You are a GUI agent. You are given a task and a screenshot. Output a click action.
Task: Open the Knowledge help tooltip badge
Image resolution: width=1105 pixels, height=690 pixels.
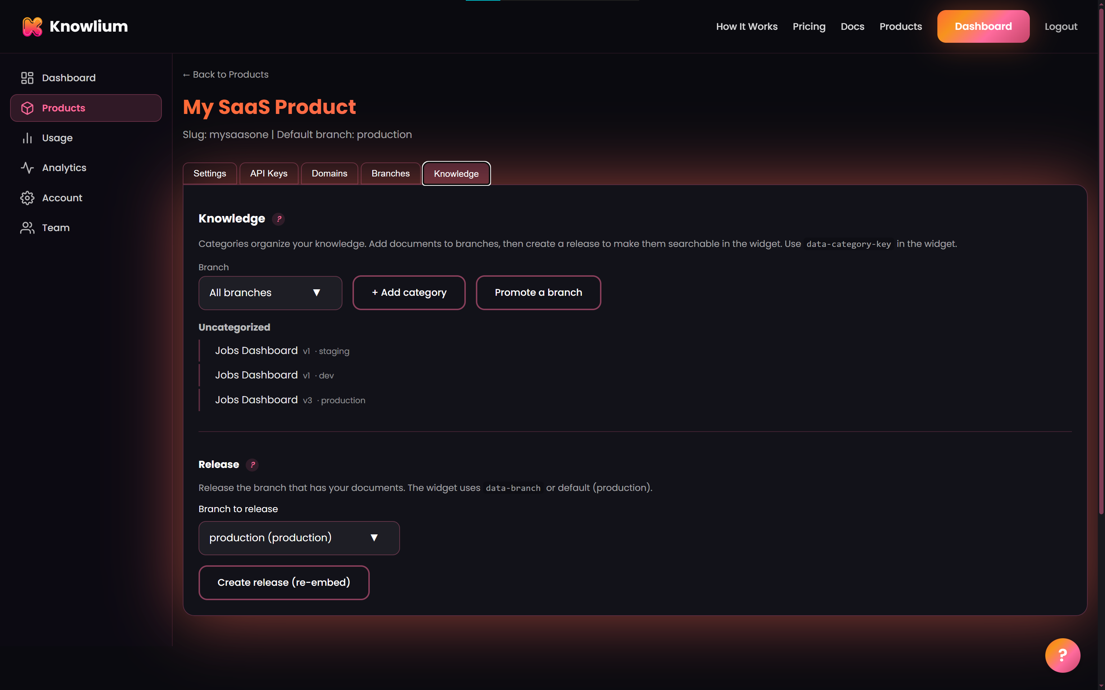click(278, 218)
